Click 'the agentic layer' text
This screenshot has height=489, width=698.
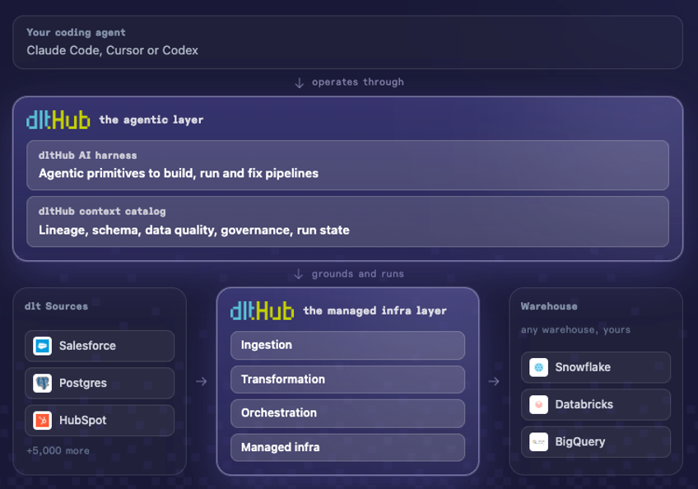151,120
